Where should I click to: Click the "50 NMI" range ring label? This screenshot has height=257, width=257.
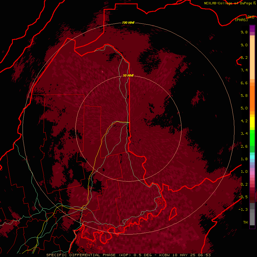[128, 76]
